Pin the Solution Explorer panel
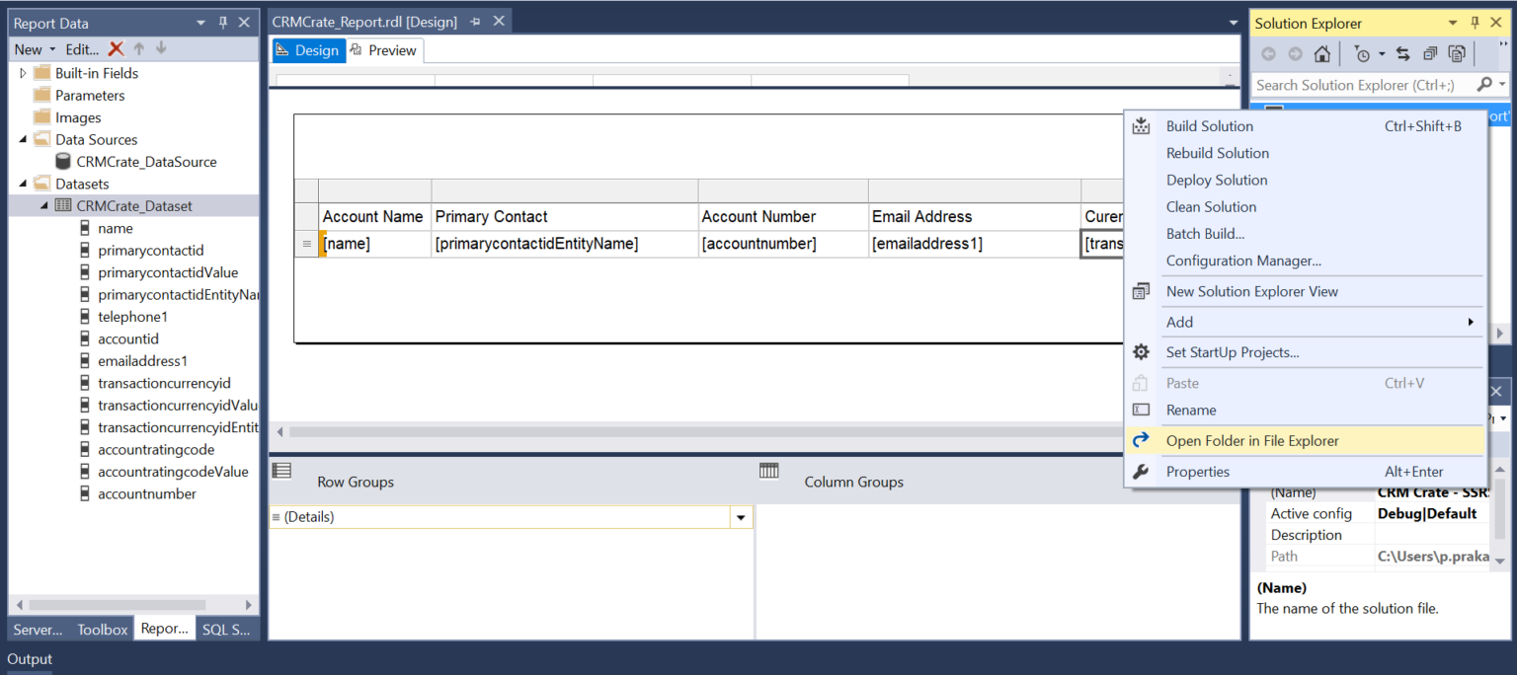The width and height of the screenshot is (1517, 675). (1476, 23)
